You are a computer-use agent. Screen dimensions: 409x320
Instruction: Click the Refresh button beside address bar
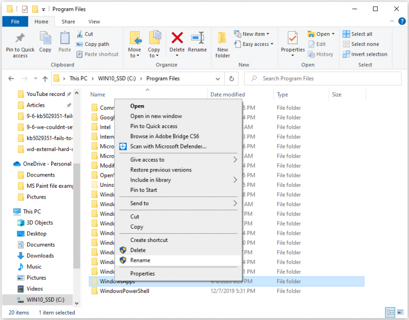click(x=232, y=79)
